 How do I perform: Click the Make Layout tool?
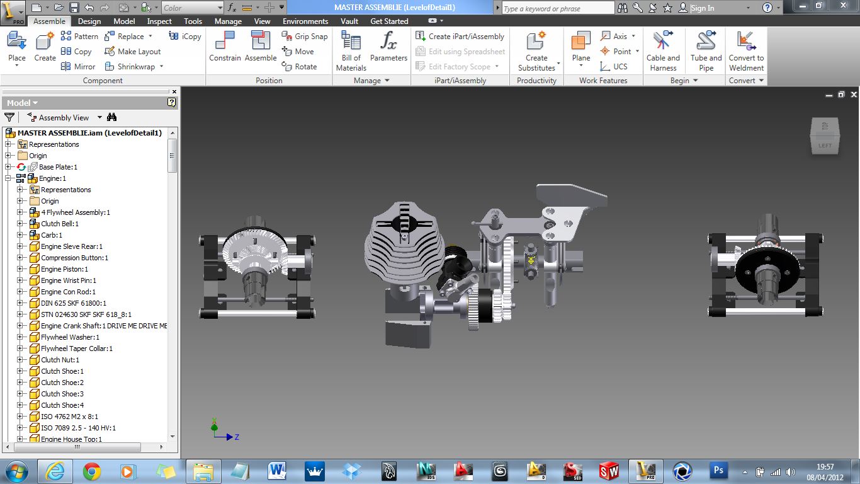[132, 52]
